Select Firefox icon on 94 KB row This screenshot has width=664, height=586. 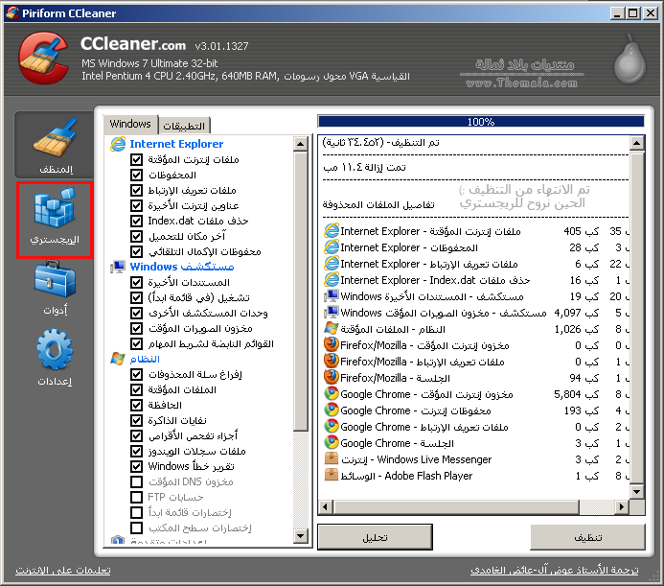[x=332, y=378]
